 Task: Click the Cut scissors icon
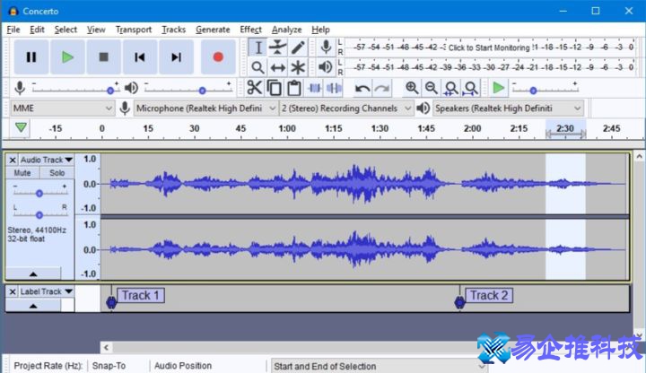[x=255, y=87]
